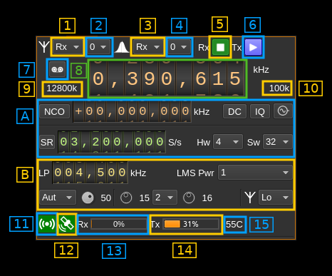This screenshot has width=332, height=276.
Task: Toggle the NCO button
Action: pyautogui.click(x=54, y=111)
